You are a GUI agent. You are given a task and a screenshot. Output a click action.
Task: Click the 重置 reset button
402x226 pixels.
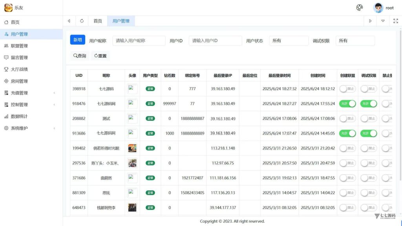100,56
